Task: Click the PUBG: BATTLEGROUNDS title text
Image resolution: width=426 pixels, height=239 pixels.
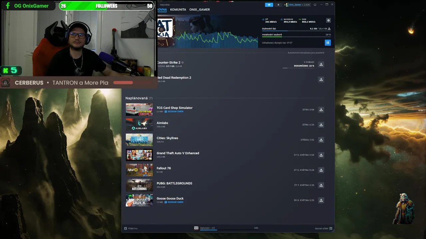Action: [174, 183]
